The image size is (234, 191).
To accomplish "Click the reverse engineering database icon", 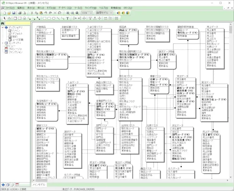I will [123, 13].
